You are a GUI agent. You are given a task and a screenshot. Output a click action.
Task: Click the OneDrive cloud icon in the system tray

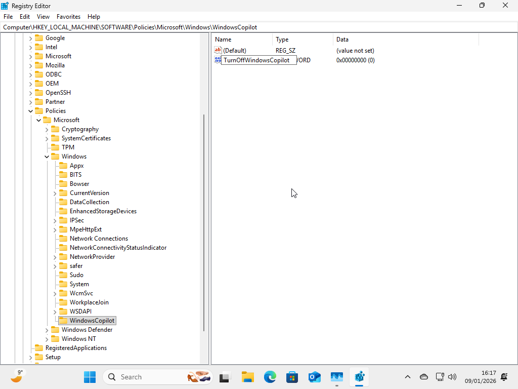[423, 377]
